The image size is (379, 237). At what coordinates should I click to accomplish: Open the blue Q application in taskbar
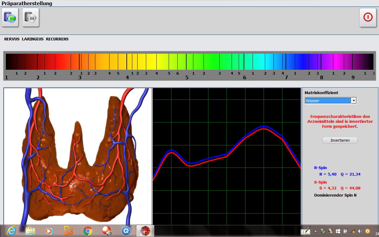(x=126, y=231)
